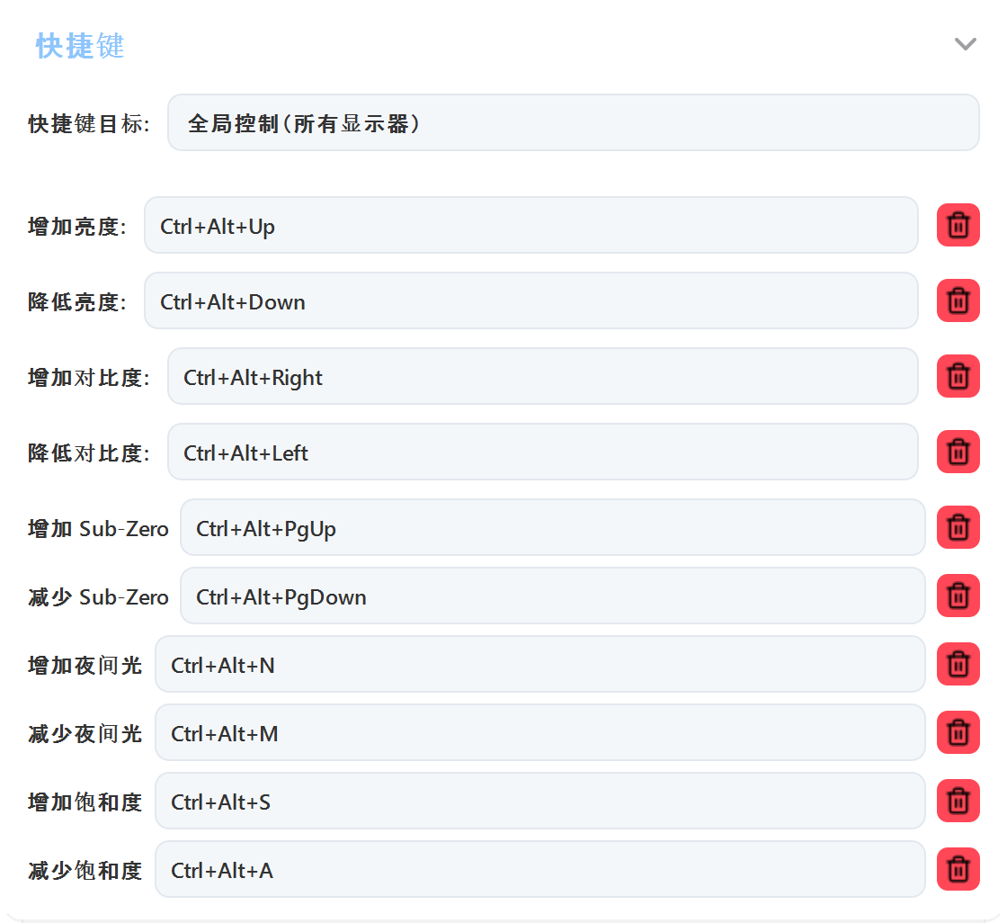Click the 增加夜间光 label
This screenshot has width=1007, height=923.
(85, 665)
